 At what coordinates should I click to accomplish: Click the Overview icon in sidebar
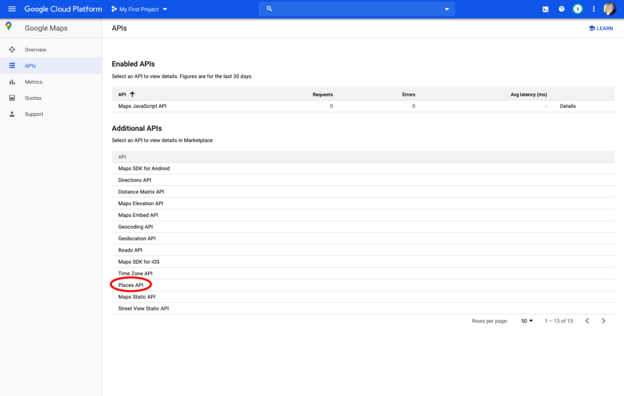pyautogui.click(x=12, y=50)
